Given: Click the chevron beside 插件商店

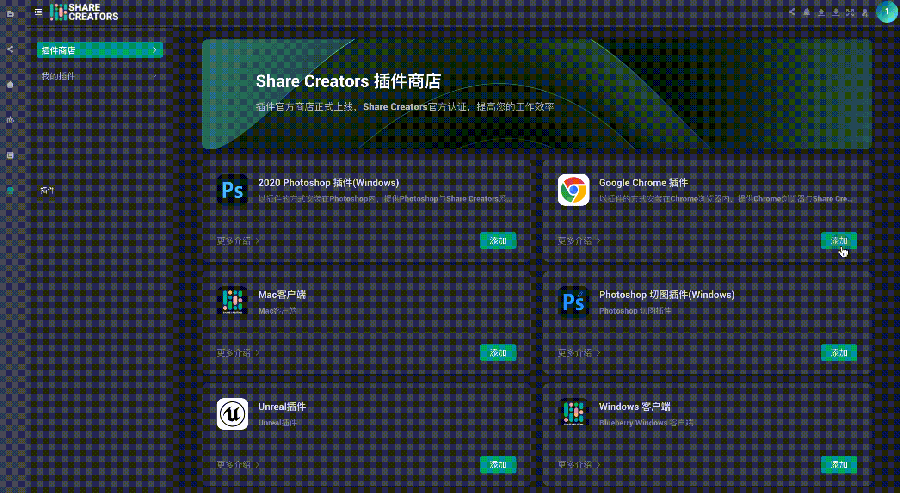Looking at the screenshot, I should click(x=154, y=50).
